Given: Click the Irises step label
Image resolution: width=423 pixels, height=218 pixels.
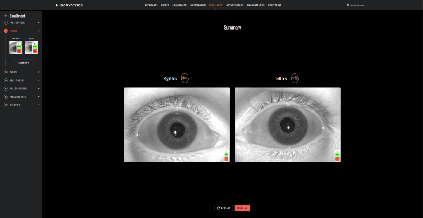Looking at the screenshot, I should pyautogui.click(x=13, y=31).
